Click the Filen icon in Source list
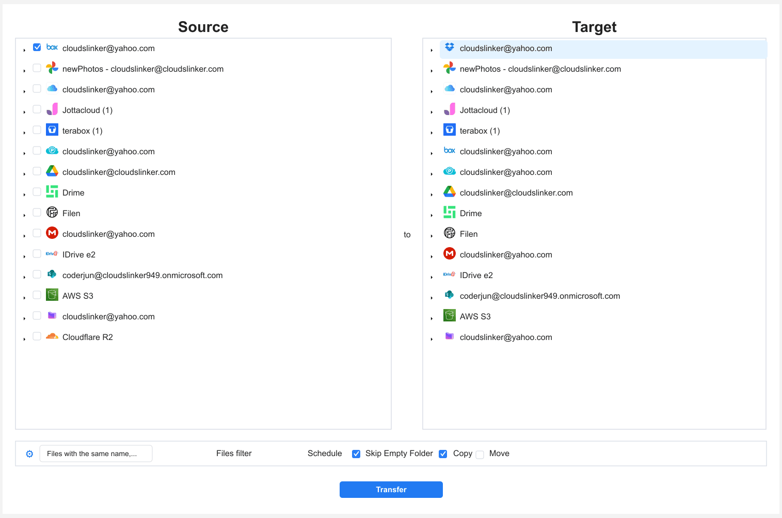Screen dimensions: 782x518 click(x=52, y=212)
